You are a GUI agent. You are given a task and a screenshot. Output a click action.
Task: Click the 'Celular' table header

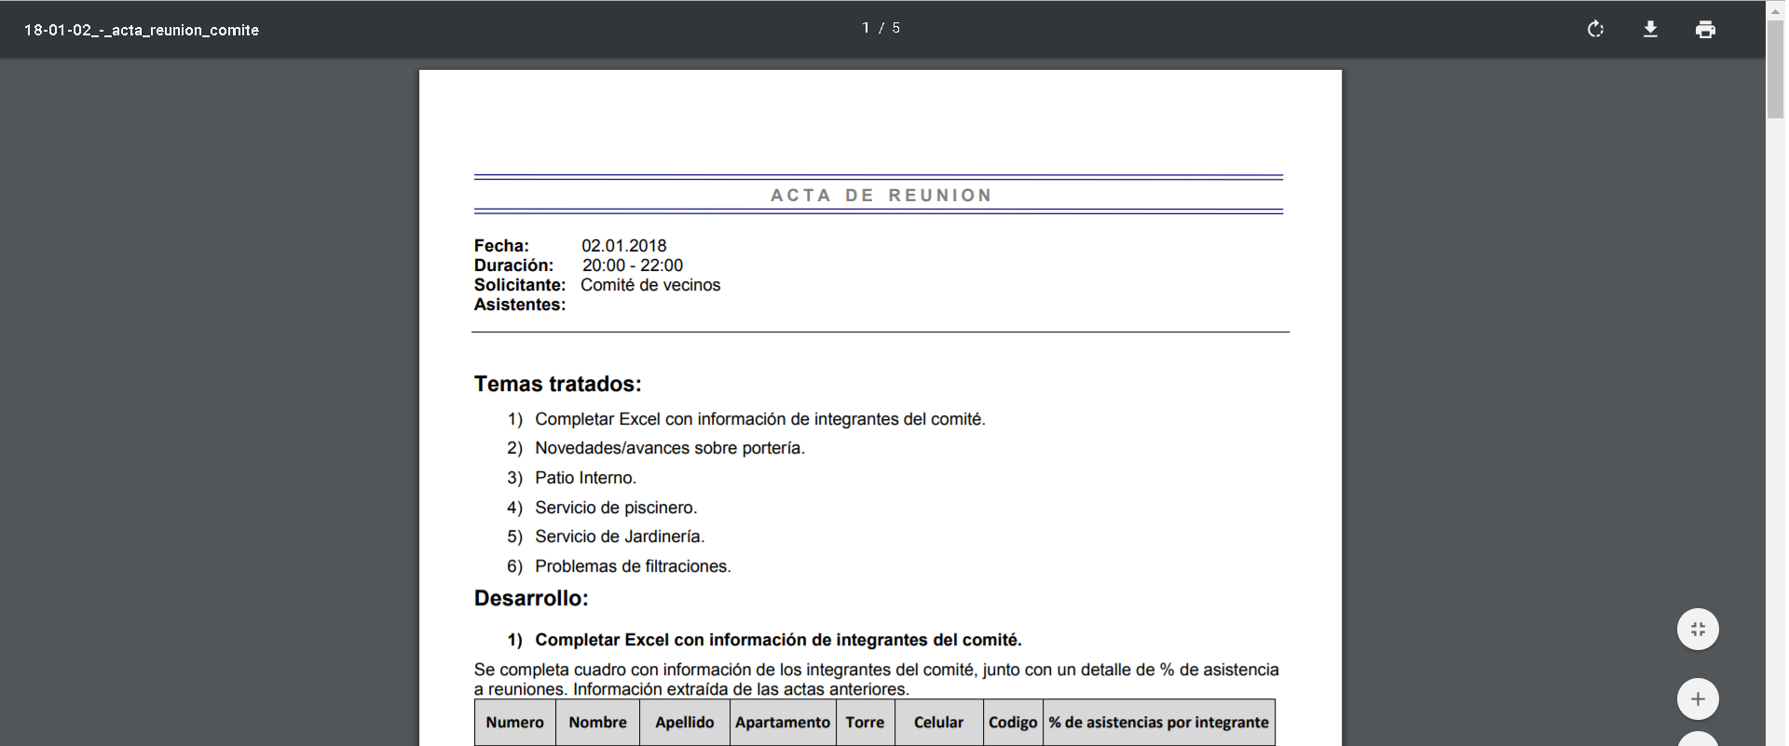[939, 723]
